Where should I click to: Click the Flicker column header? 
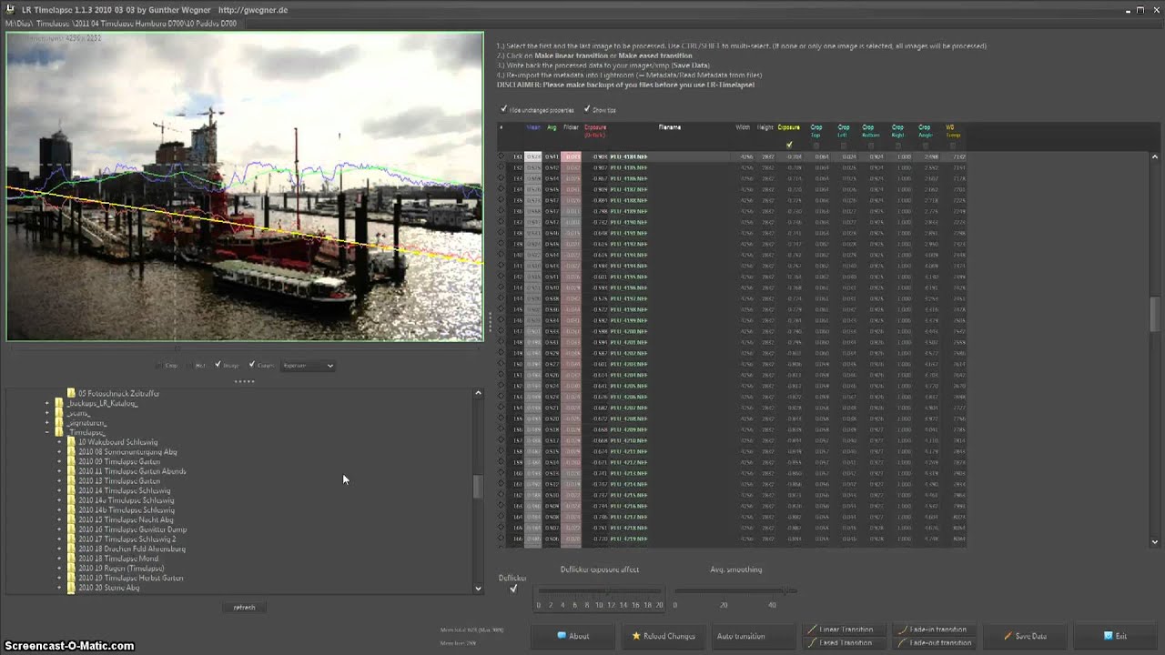pyautogui.click(x=571, y=127)
